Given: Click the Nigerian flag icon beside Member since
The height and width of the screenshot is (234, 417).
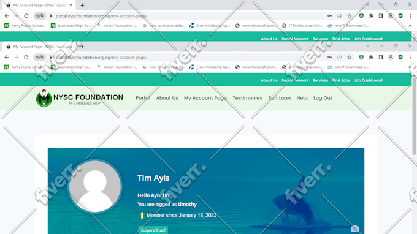Looking at the screenshot, I should [x=142, y=216].
